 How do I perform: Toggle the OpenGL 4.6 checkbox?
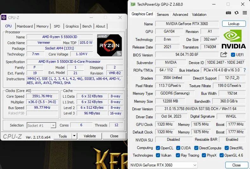(221, 155)
